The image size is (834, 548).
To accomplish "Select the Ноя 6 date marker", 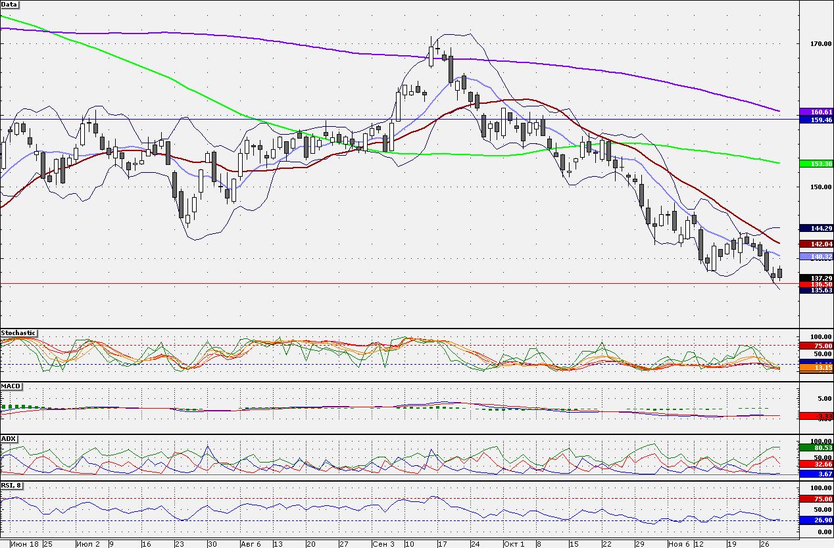I will coord(678,544).
